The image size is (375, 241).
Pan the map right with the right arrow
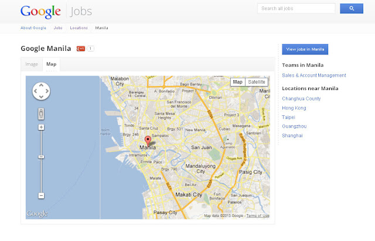[x=47, y=91]
